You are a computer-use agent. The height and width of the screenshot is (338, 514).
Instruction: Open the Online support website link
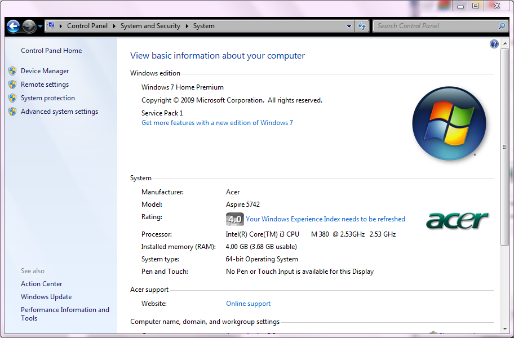(x=248, y=304)
